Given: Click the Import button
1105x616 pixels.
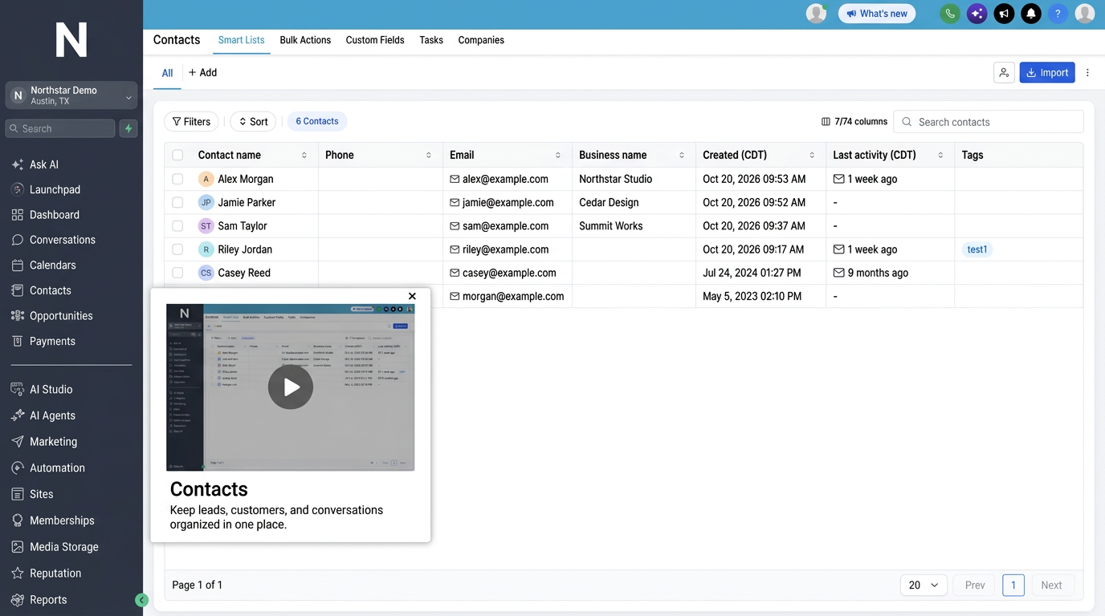Looking at the screenshot, I should 1047,72.
